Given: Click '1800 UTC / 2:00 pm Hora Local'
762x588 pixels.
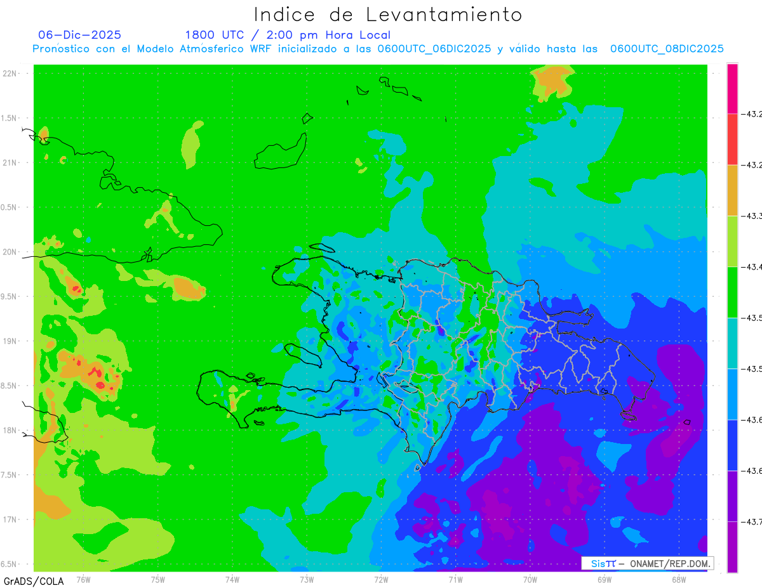Looking at the screenshot, I should tap(288, 35).
